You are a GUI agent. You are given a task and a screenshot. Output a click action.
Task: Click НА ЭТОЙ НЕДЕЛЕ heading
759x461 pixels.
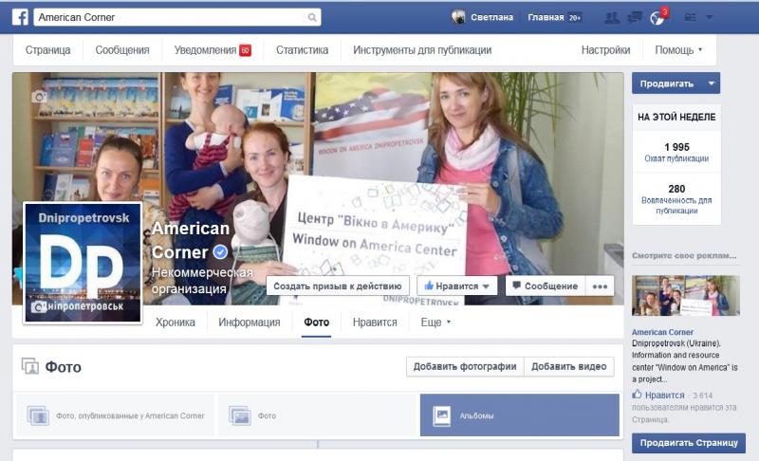point(676,117)
